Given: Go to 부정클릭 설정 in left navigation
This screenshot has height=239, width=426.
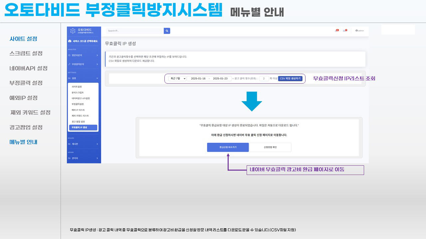Looking at the screenshot, I should pyautogui.click(x=26, y=83).
